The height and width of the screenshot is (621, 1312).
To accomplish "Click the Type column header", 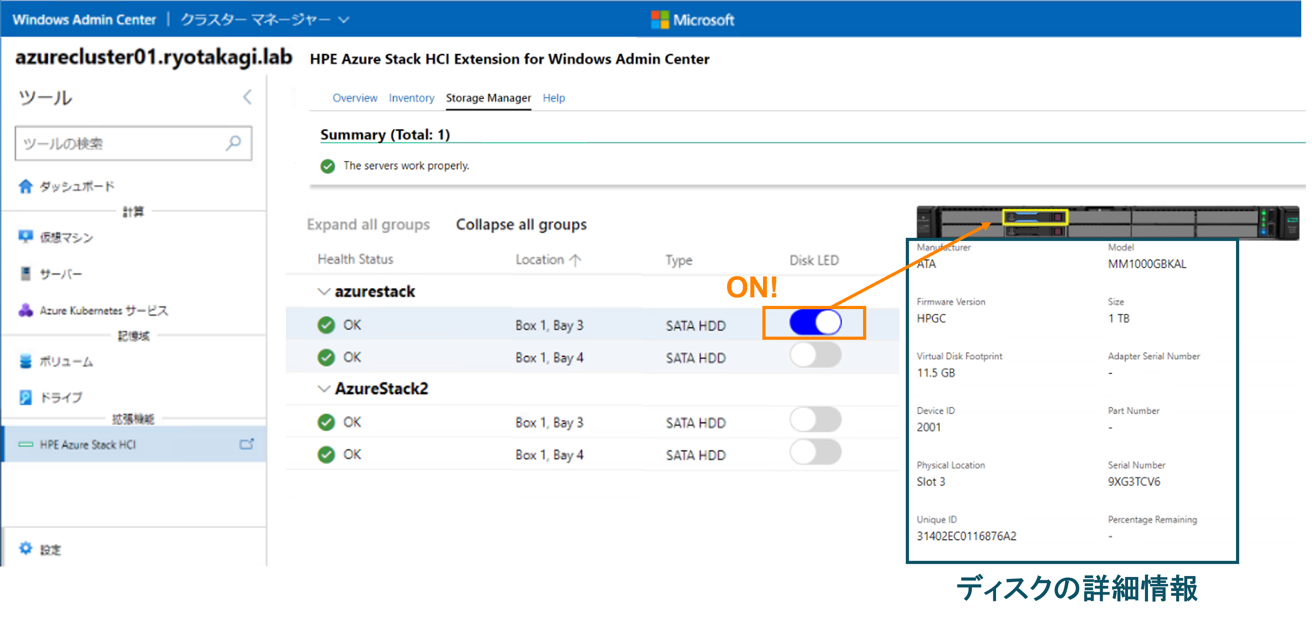I will point(679,260).
